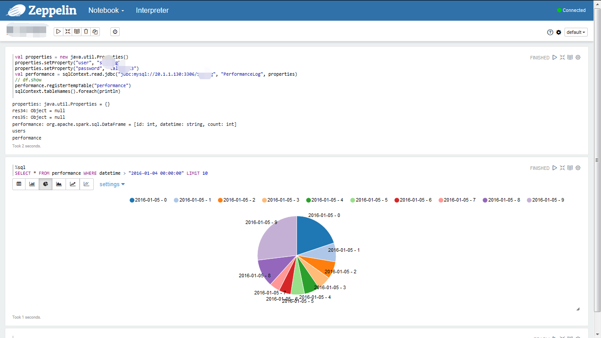Screen dimensions: 601x338
Task: Clone this notebook with the copy icon
Action: pos(95,32)
